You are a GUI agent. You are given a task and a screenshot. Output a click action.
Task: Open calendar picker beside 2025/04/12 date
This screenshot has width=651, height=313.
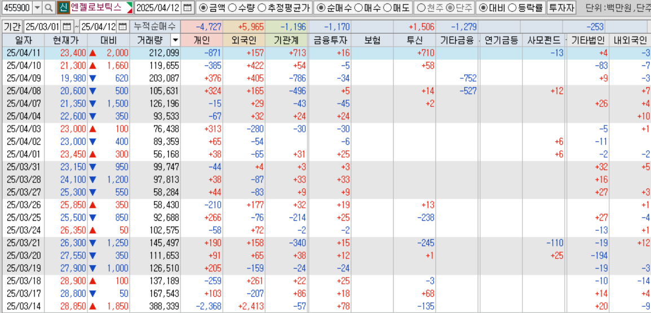[188, 7]
